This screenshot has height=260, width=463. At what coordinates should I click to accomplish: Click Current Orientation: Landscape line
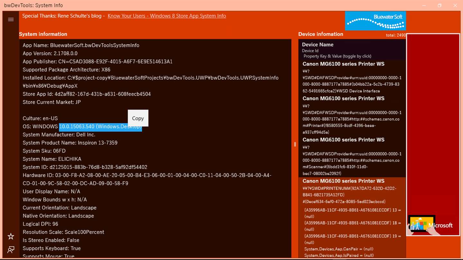click(x=59, y=208)
